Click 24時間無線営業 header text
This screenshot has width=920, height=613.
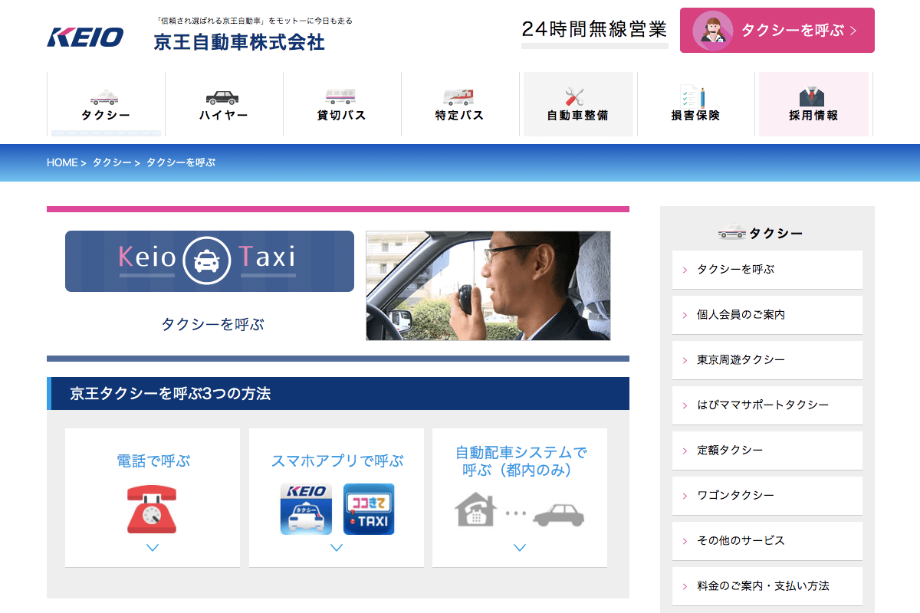594,30
